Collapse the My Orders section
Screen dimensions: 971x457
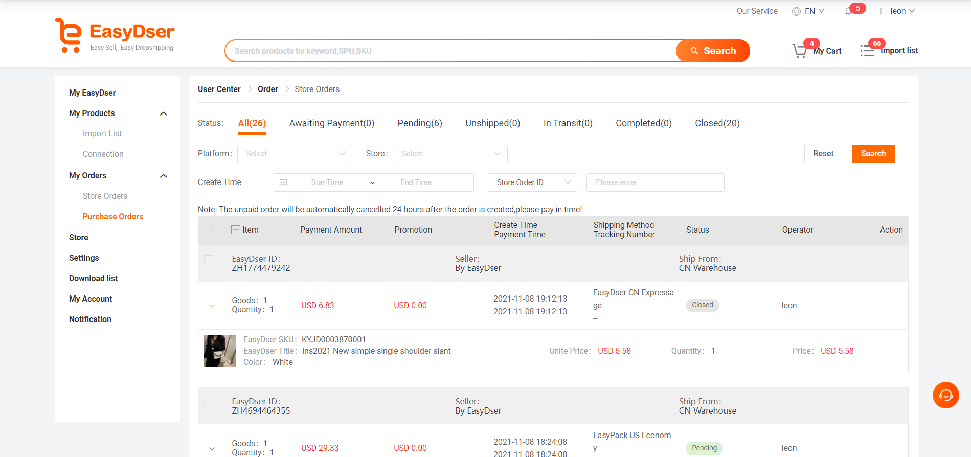coord(164,176)
